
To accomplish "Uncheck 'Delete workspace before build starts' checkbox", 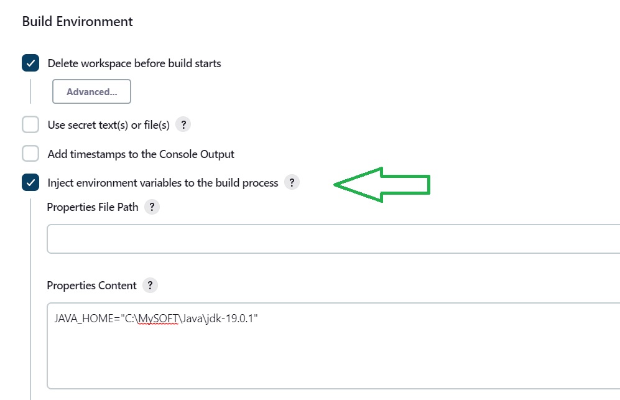I will 30,63.
